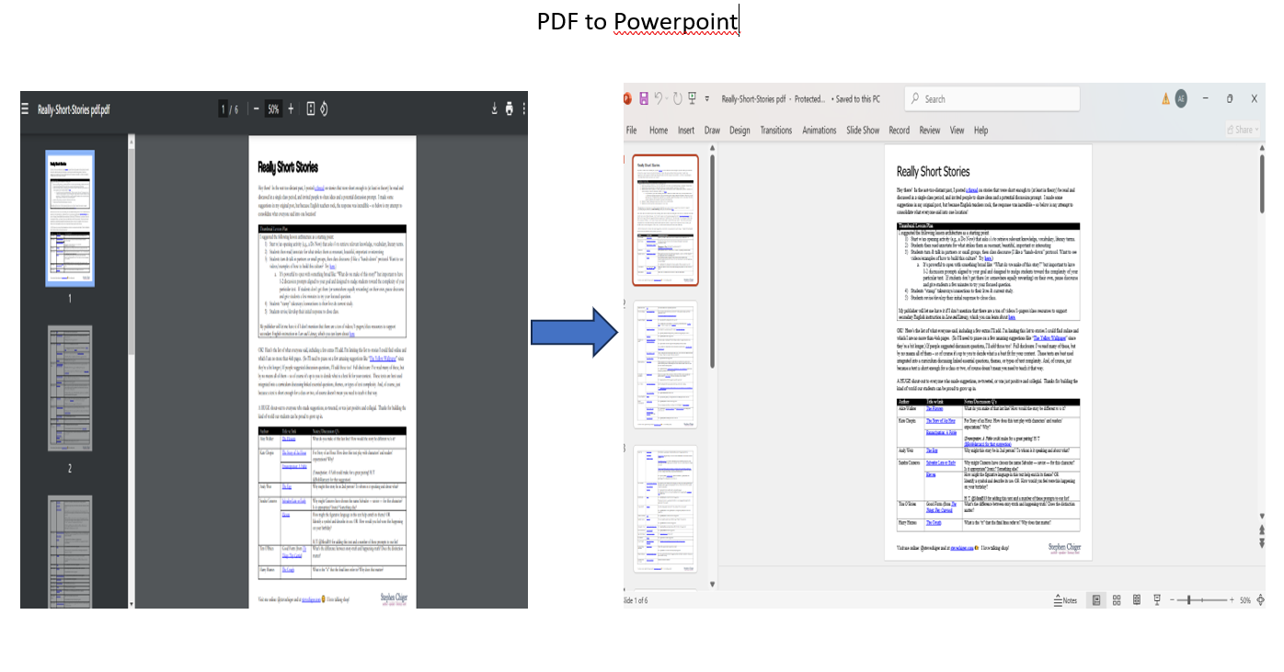Click the yellow warning icon in title bar
The height and width of the screenshot is (672, 1284).
[1165, 98]
